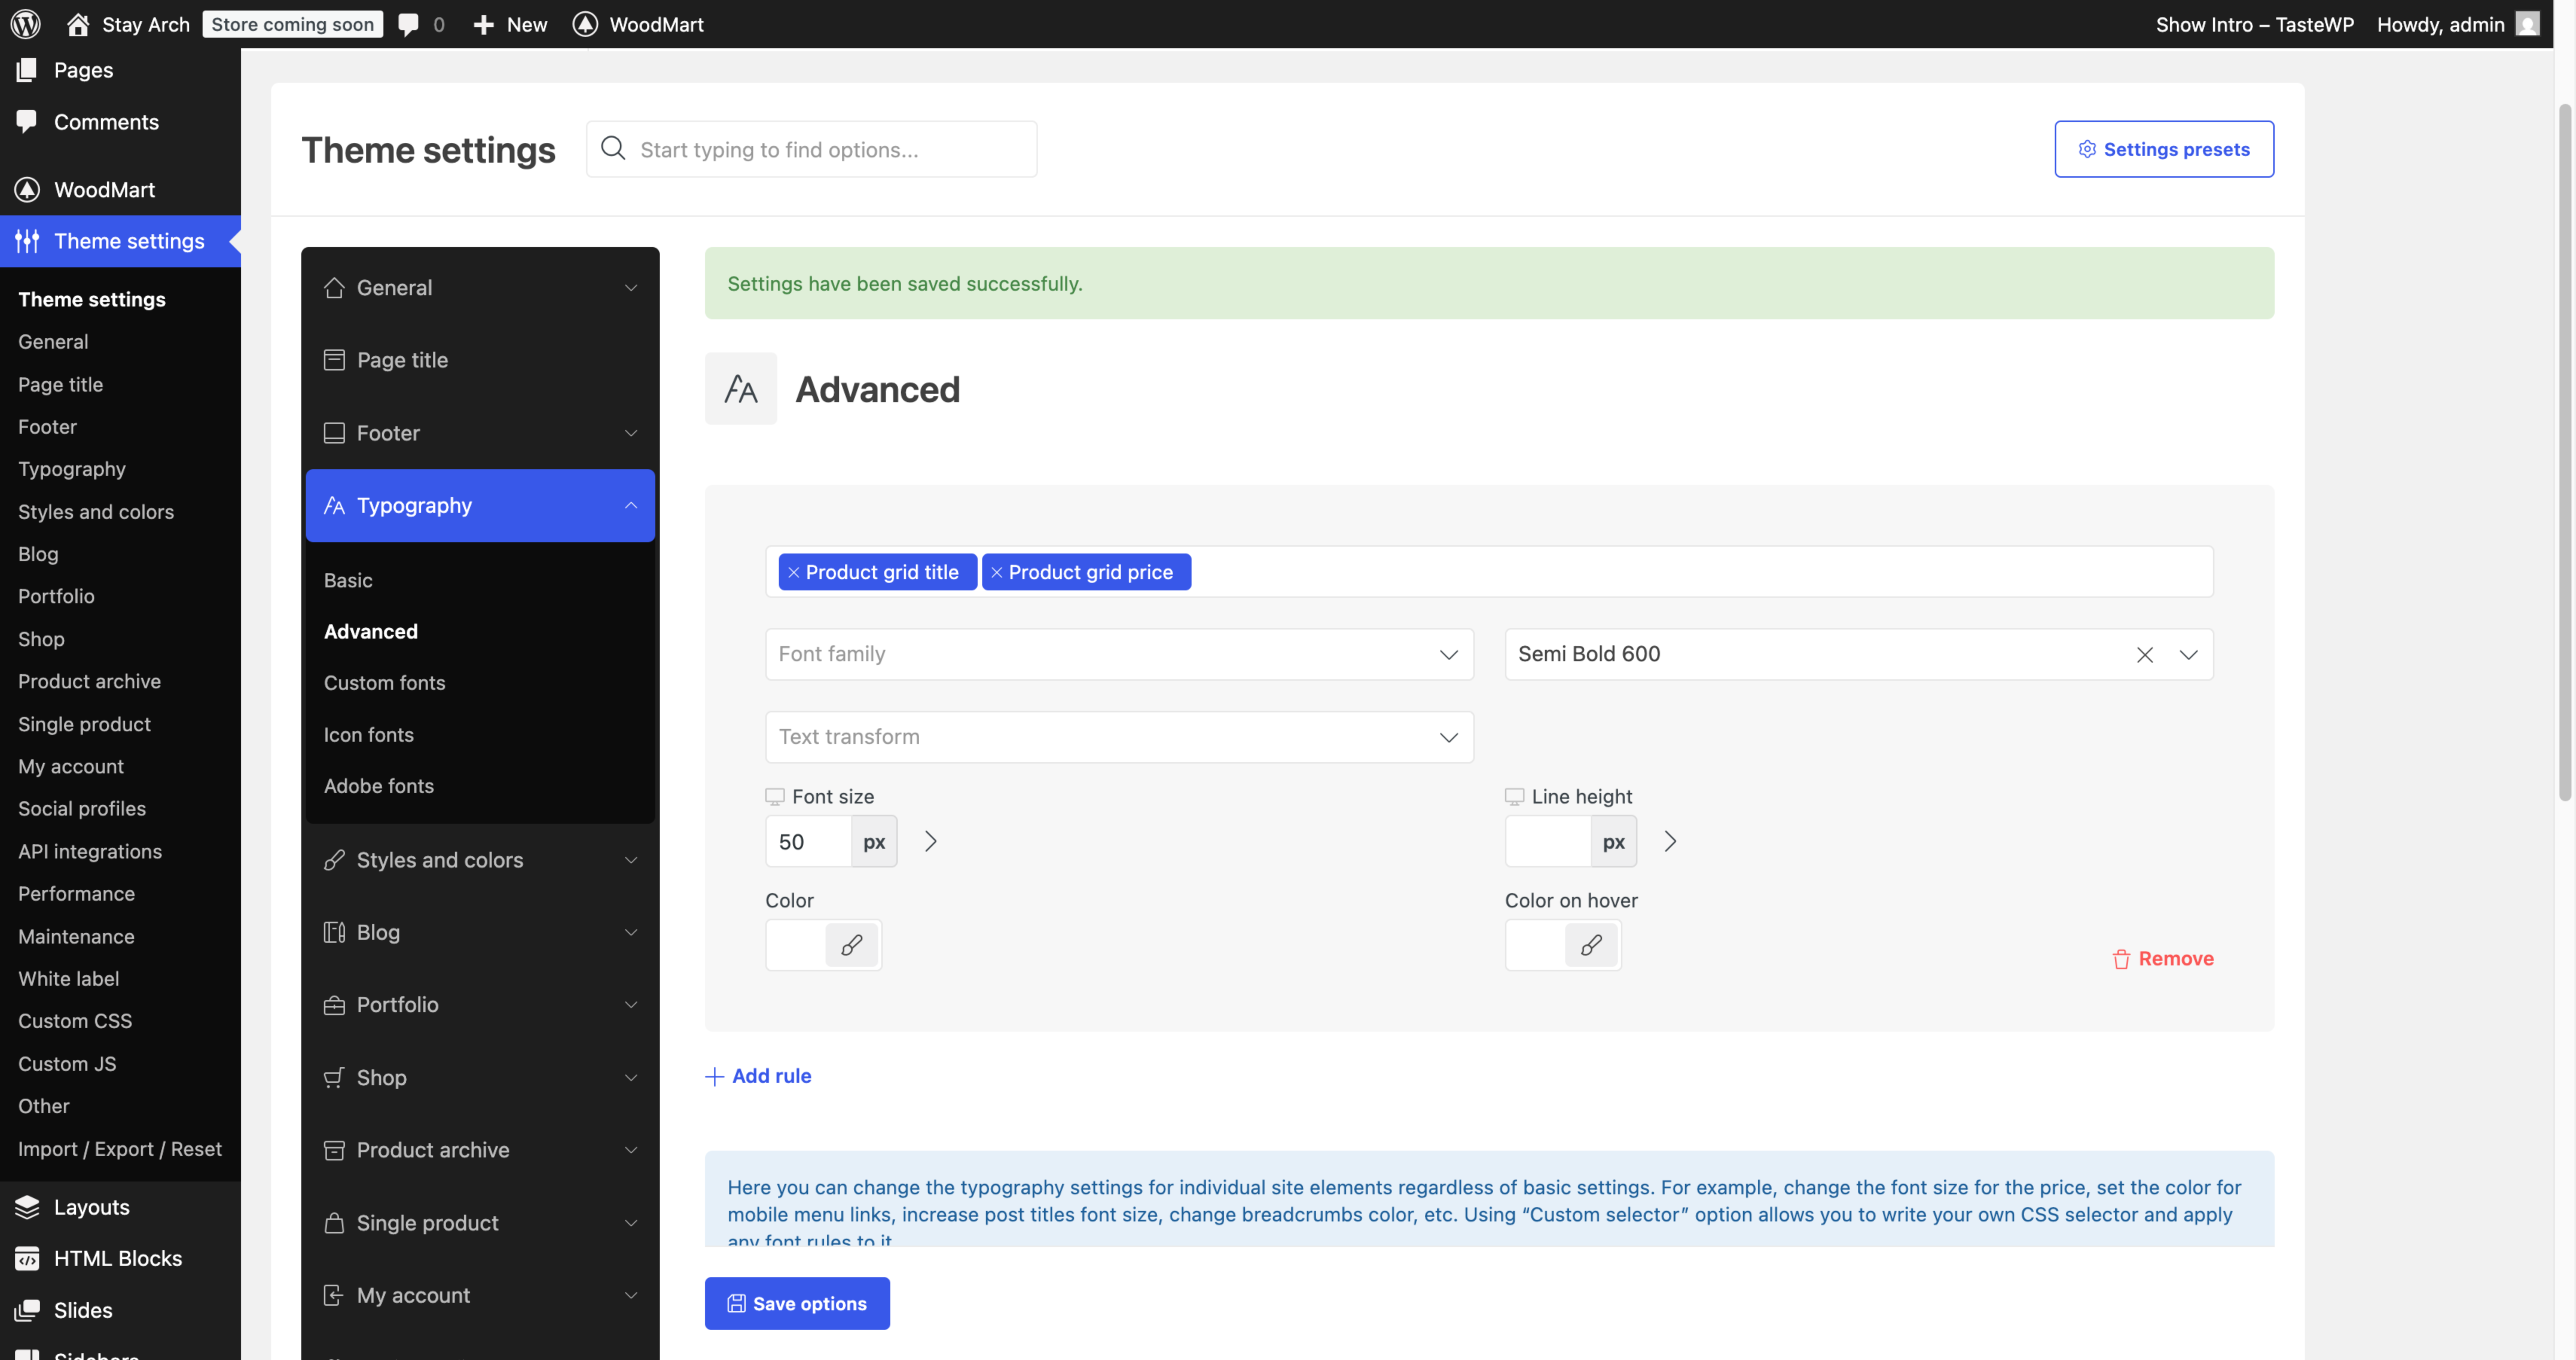This screenshot has height=1360, width=2576.
Task: Click Font size px unit button
Action: (874, 842)
